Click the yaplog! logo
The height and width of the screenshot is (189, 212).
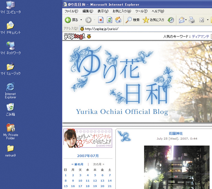(x=74, y=36)
